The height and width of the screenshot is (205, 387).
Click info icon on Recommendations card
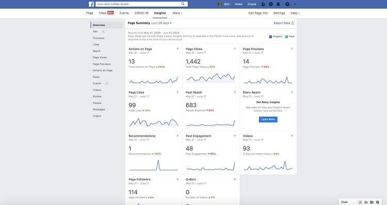pos(178,136)
